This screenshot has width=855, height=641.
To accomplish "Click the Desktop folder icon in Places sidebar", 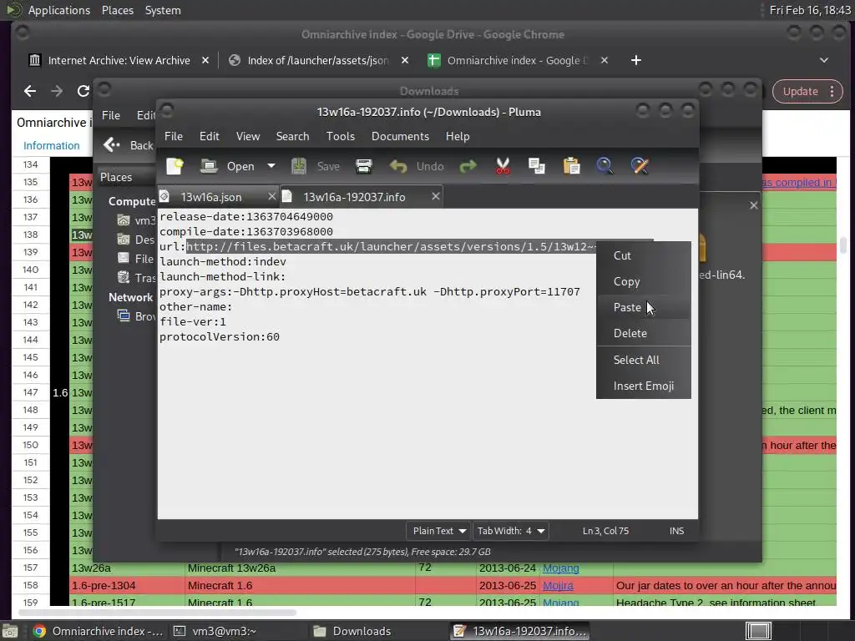I will pyautogui.click(x=124, y=240).
